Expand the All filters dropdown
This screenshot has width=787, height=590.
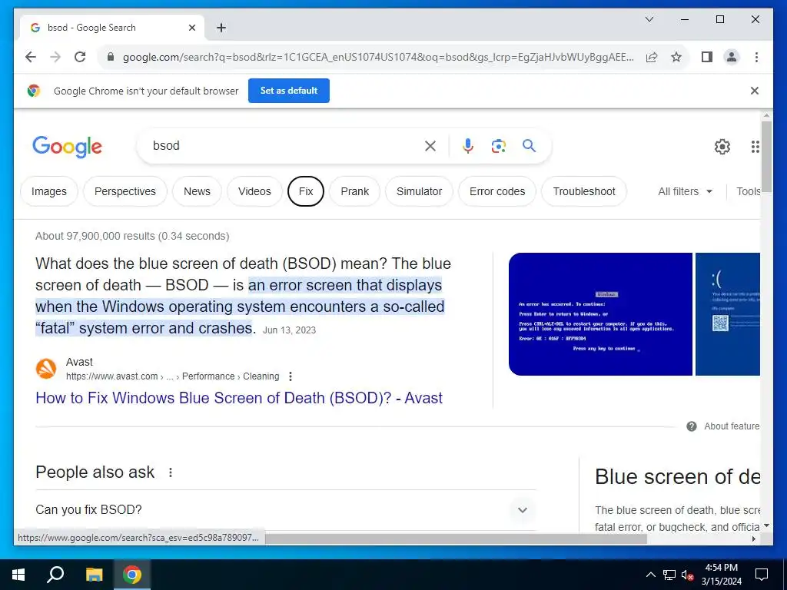click(x=685, y=191)
